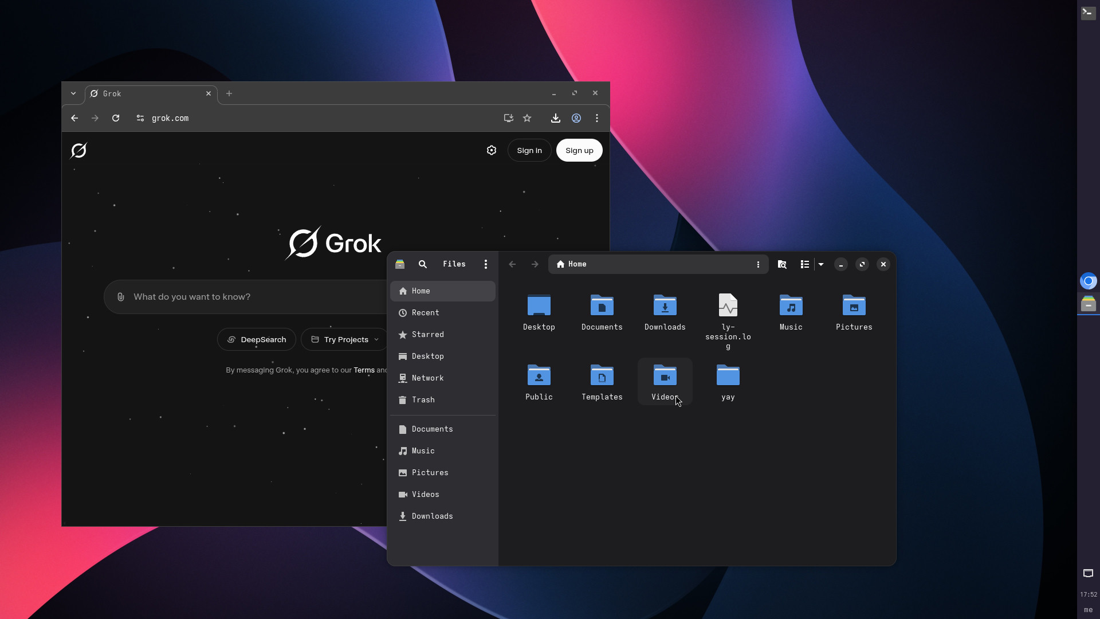
Task: Click the Sign up button
Action: (x=579, y=150)
